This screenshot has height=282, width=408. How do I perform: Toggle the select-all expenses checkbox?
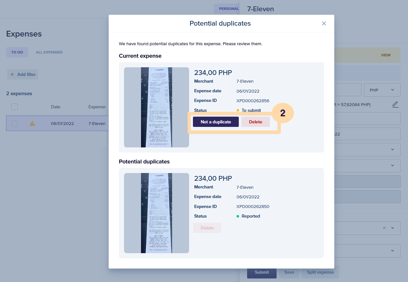click(14, 107)
